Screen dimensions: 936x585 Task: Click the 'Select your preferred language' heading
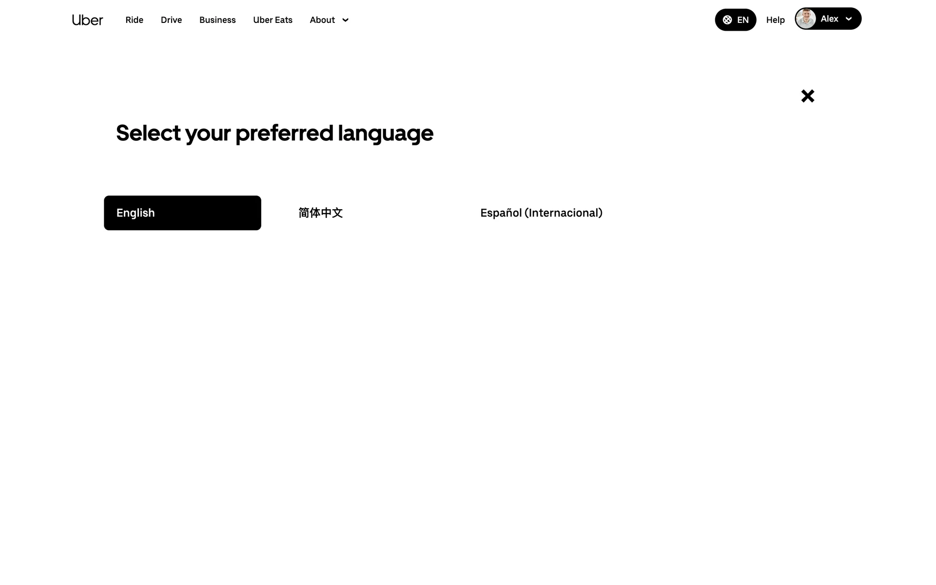[274, 133]
